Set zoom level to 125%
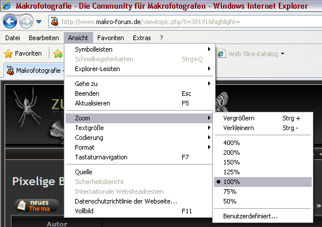The height and width of the screenshot is (227, 322). (x=263, y=172)
